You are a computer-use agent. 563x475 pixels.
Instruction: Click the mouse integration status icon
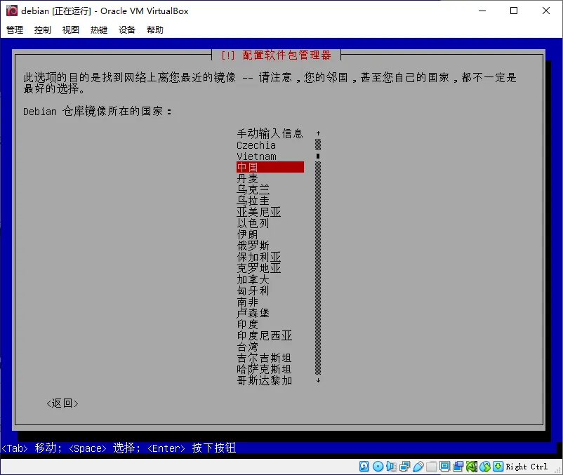coord(484,467)
